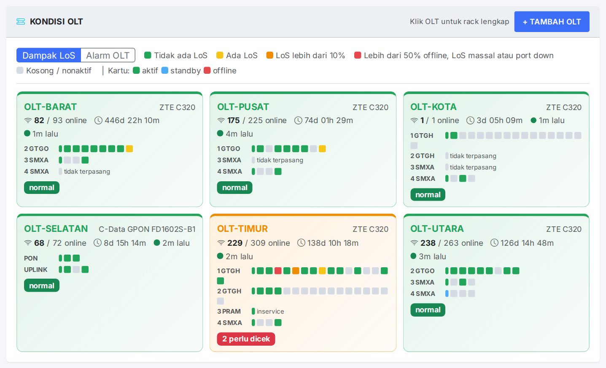This screenshot has height=368, width=606.
Task: Click green status dot beside 3m lalu
Action: coord(413,256)
